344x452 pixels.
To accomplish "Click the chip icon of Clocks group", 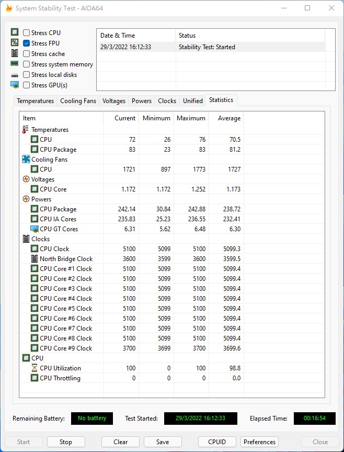I will (x=26, y=239).
